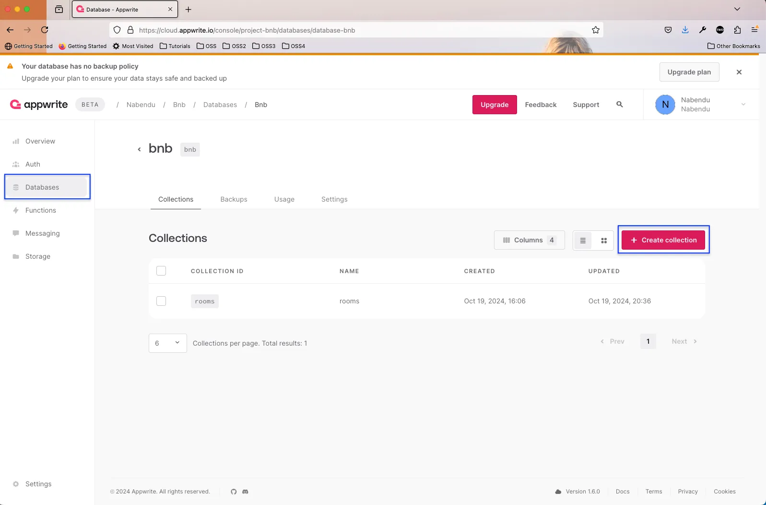Open Databases in the sidebar
Viewport: 766px width, 505px height.
pos(47,187)
